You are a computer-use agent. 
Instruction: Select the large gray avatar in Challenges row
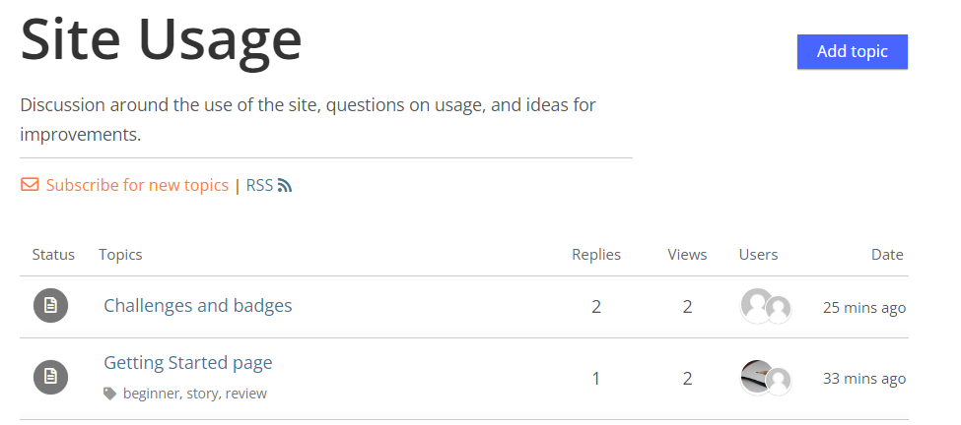tap(756, 305)
